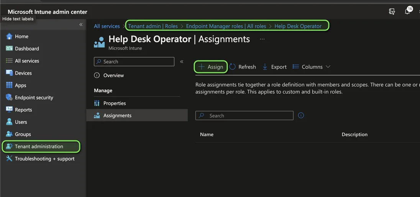Select Assignments under Manage
This screenshot has height=197, width=420.
[137, 116]
